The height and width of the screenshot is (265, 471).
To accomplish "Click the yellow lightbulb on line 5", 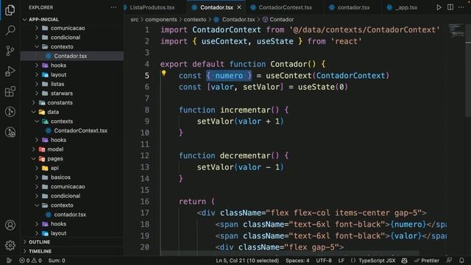I will point(163,73).
